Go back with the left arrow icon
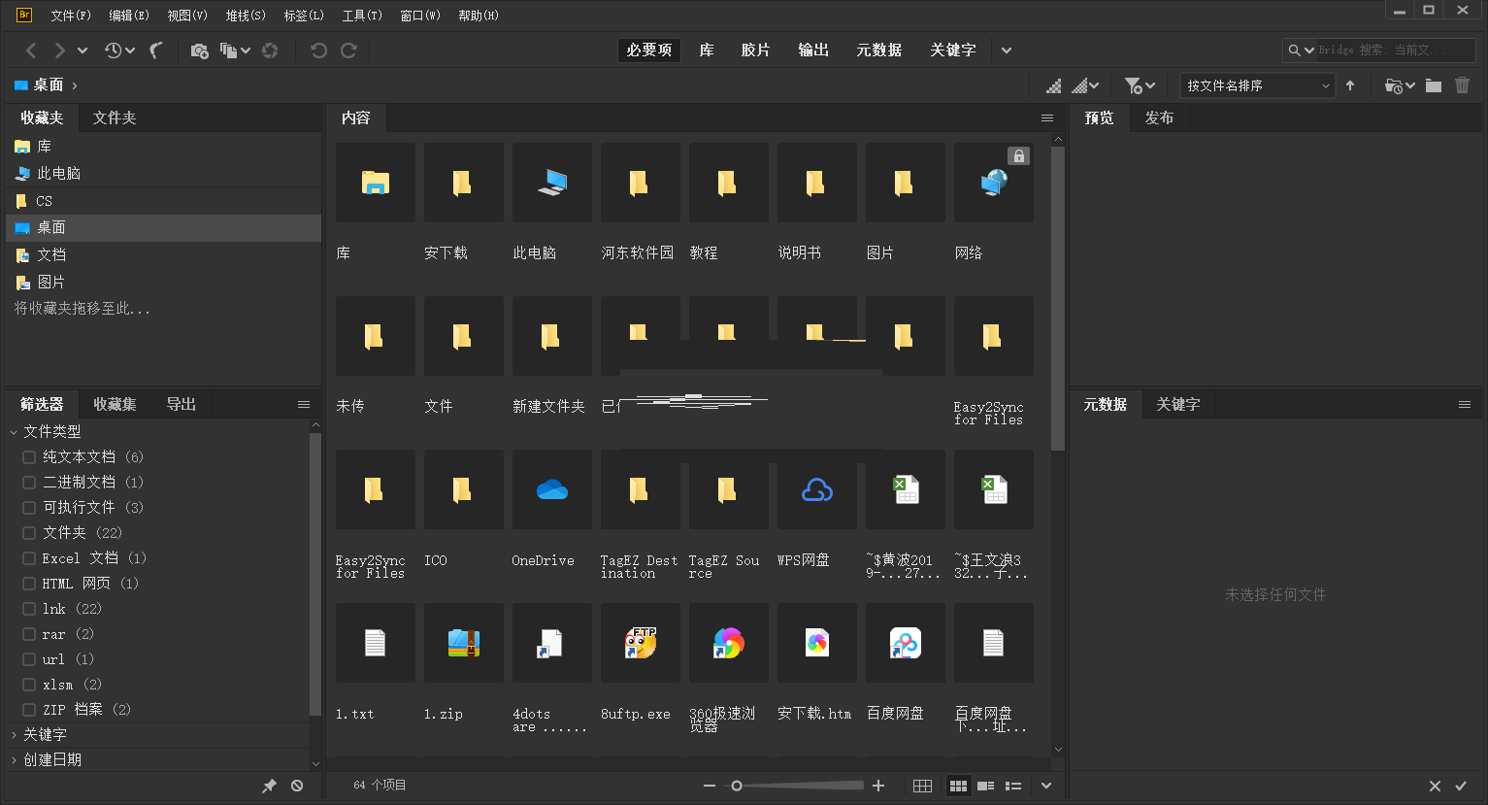The image size is (1488, 805). pos(31,50)
